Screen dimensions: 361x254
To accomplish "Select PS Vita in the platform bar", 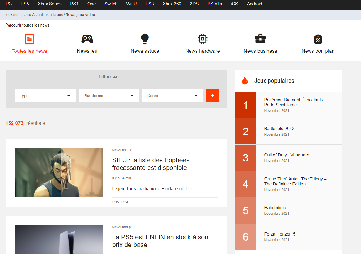I will pos(215,4).
